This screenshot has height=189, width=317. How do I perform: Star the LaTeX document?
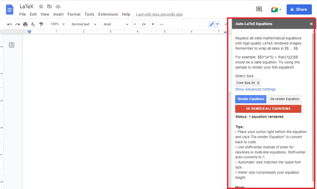(41, 6)
